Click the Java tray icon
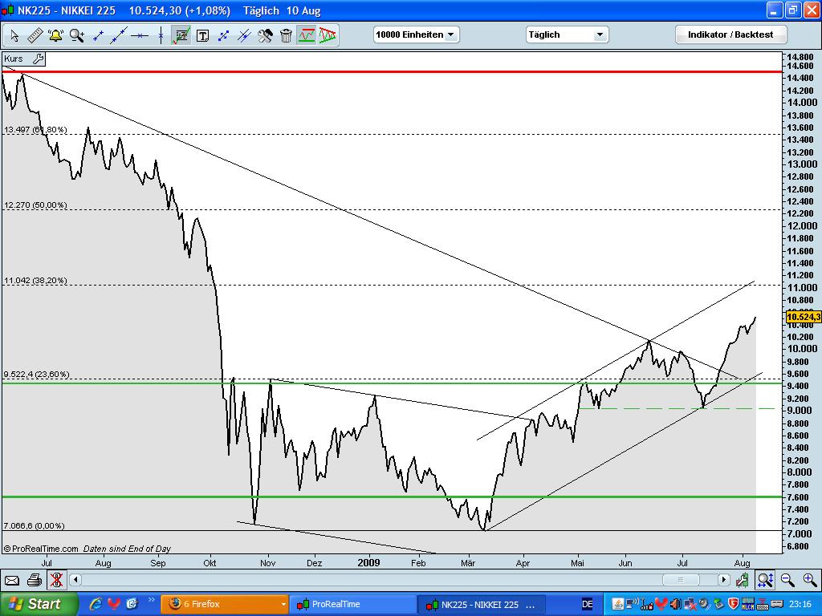 point(617,604)
